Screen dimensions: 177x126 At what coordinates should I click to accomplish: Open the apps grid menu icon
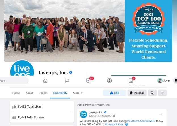click(x=176, y=81)
